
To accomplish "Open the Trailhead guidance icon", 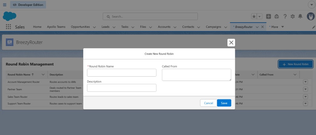I will (277, 17).
